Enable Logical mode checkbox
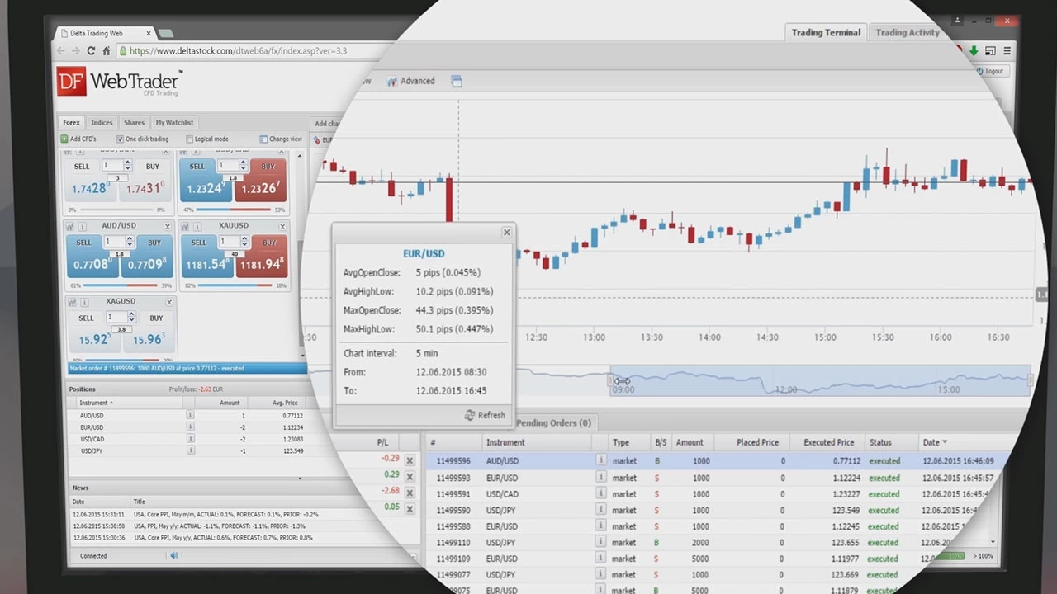This screenshot has height=594, width=1057. (190, 139)
